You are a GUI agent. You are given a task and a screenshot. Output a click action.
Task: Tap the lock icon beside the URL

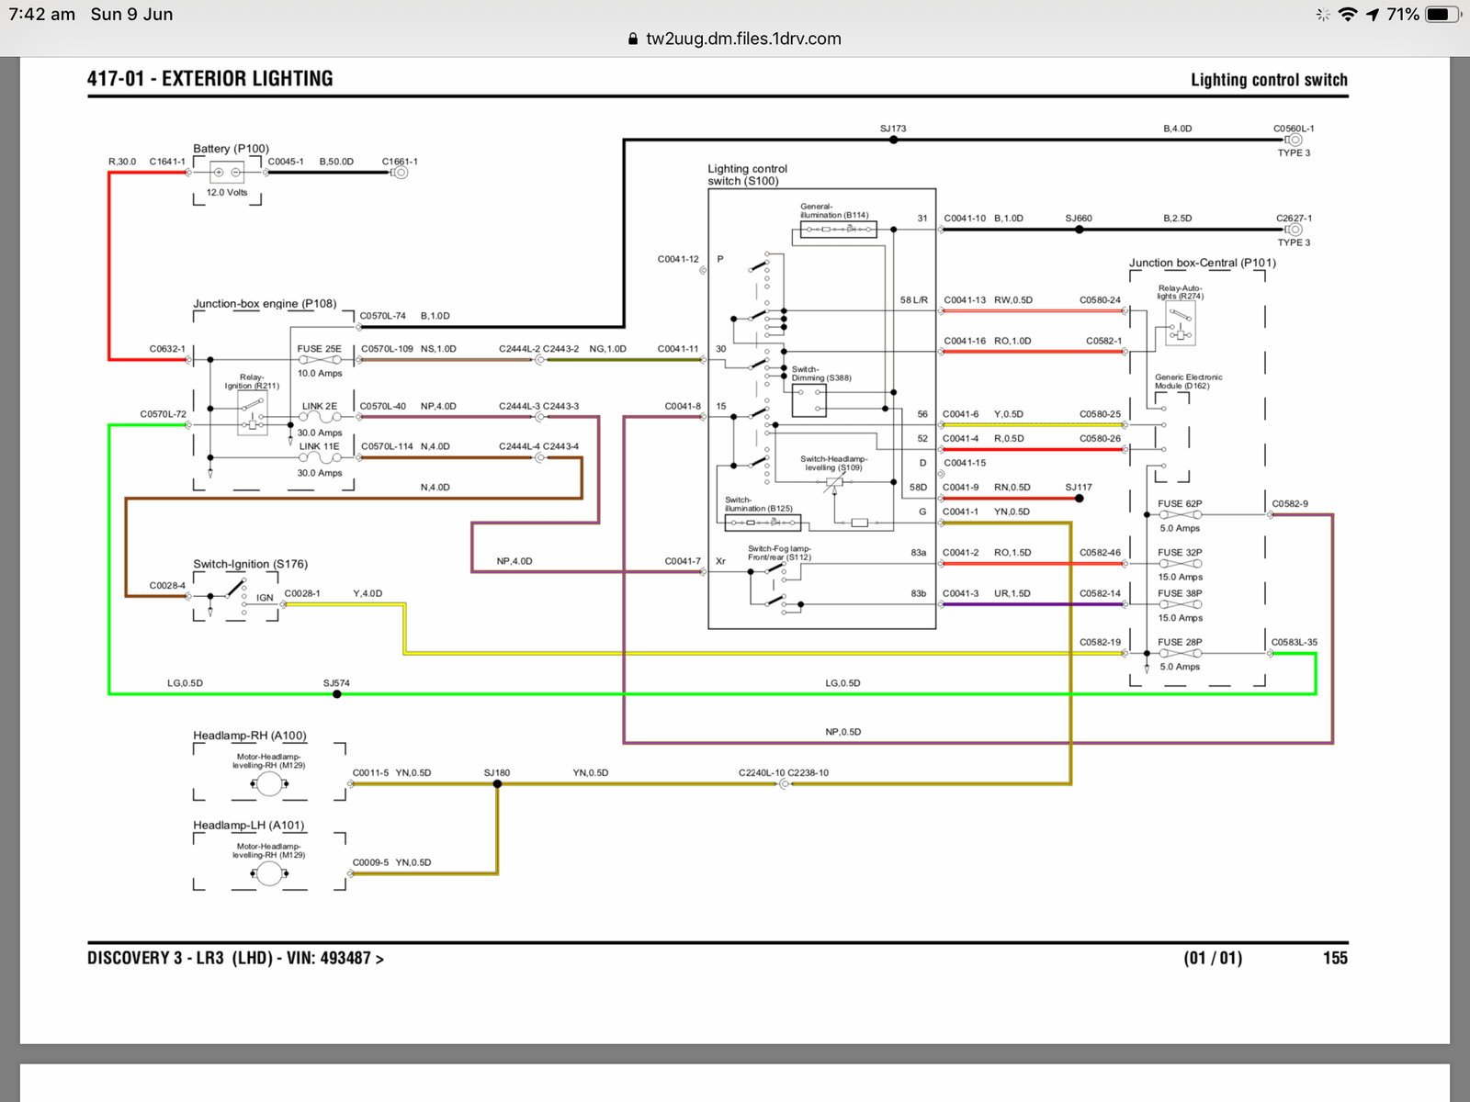coord(632,39)
